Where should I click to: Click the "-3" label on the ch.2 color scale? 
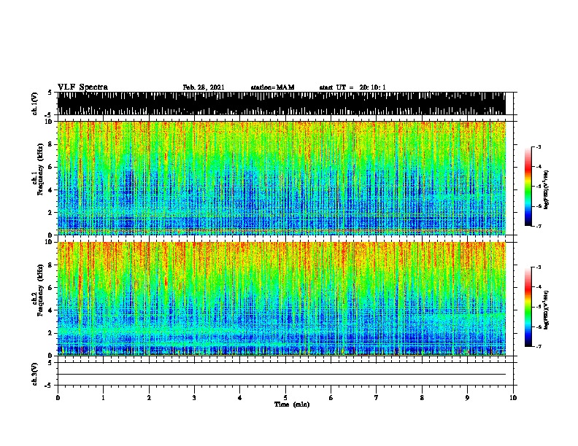pos(539,267)
